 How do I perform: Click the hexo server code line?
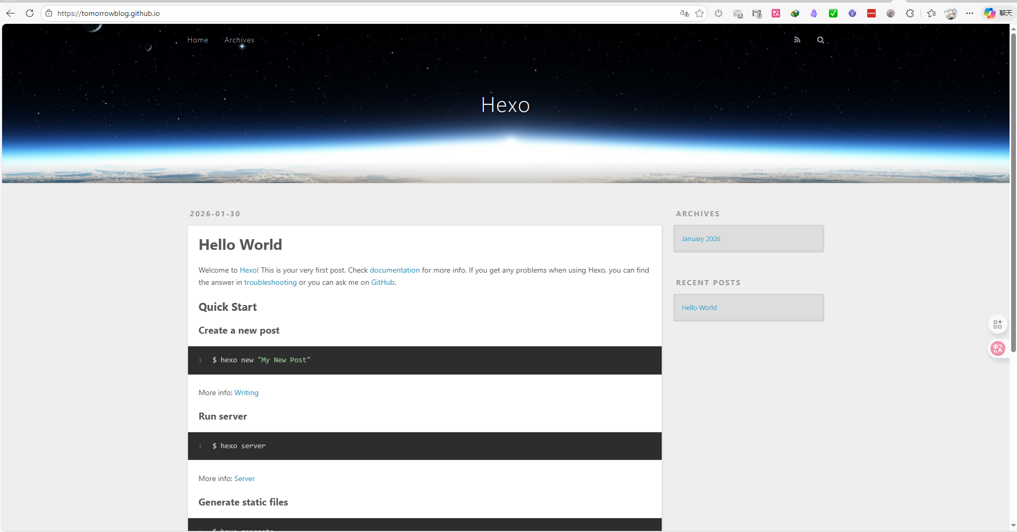point(239,446)
